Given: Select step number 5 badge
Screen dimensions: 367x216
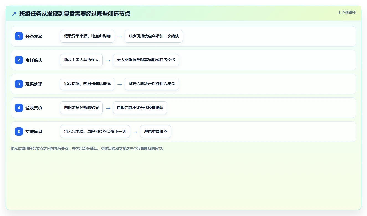Looking at the screenshot, I should [x=19, y=132].
